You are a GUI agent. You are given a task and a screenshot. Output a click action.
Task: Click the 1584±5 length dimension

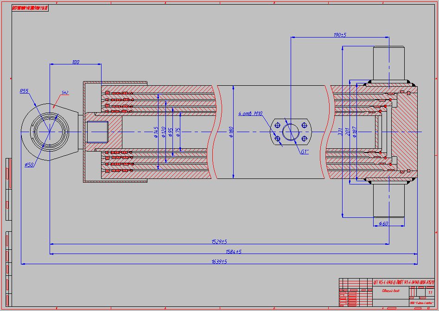pos(234,252)
